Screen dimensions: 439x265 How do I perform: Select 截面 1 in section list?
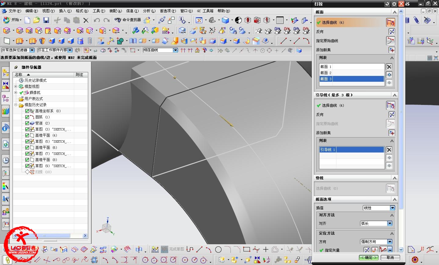pyautogui.click(x=352, y=67)
